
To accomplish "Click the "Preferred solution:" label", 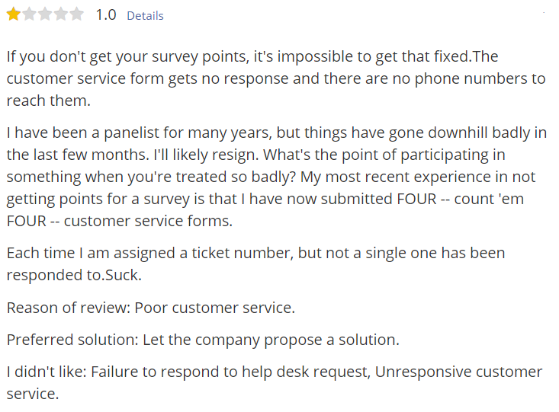I will pos(72,340).
